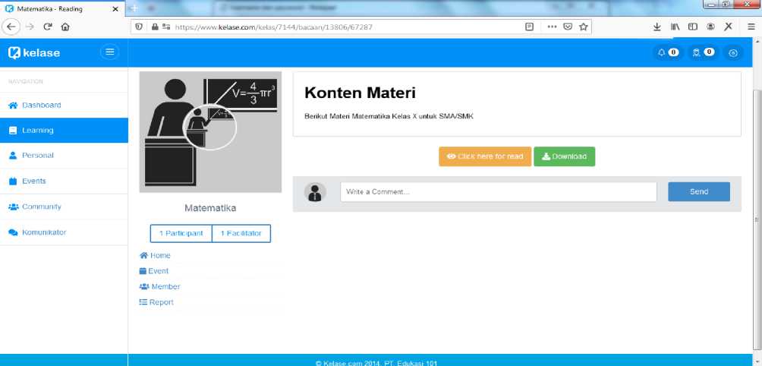This screenshot has height=366, width=762.
Task: Open the class Report link
Action: click(x=156, y=302)
